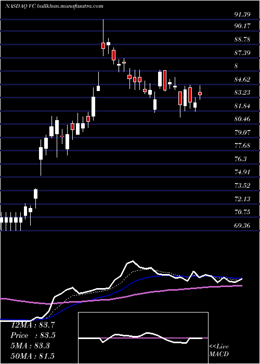Screen dimensions: 260x364
Task: Click the 77.68 price axis label
Action: pyautogui.click(x=242, y=146)
